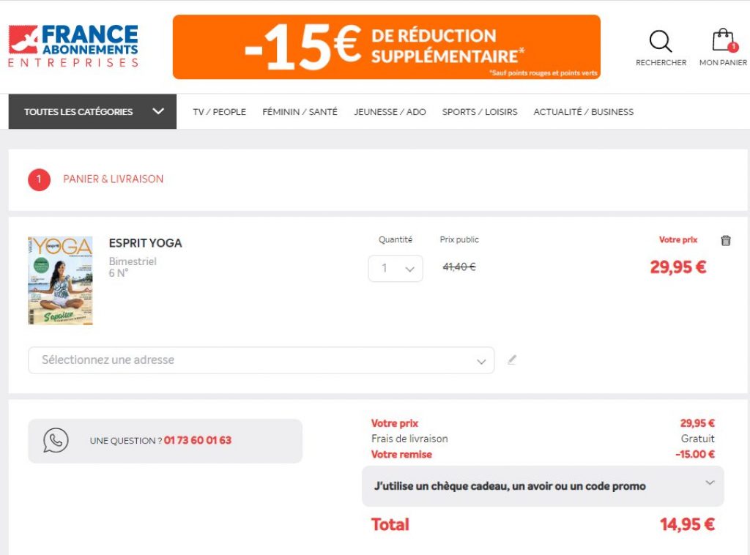Click the WhatsApp phone icon
The image size is (750, 555).
pos(56,440)
